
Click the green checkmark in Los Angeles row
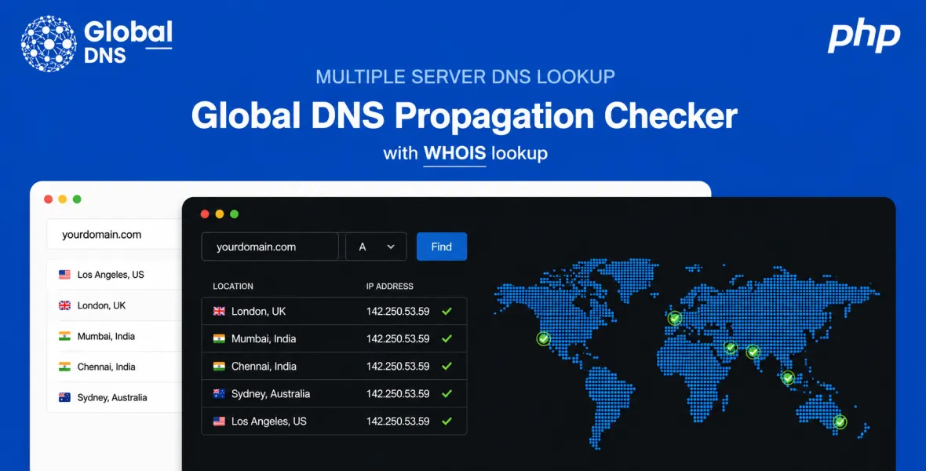[x=447, y=422]
